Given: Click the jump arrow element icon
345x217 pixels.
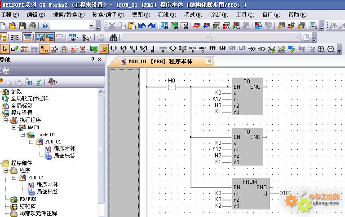Looking at the screenshot, I should click(252, 49).
